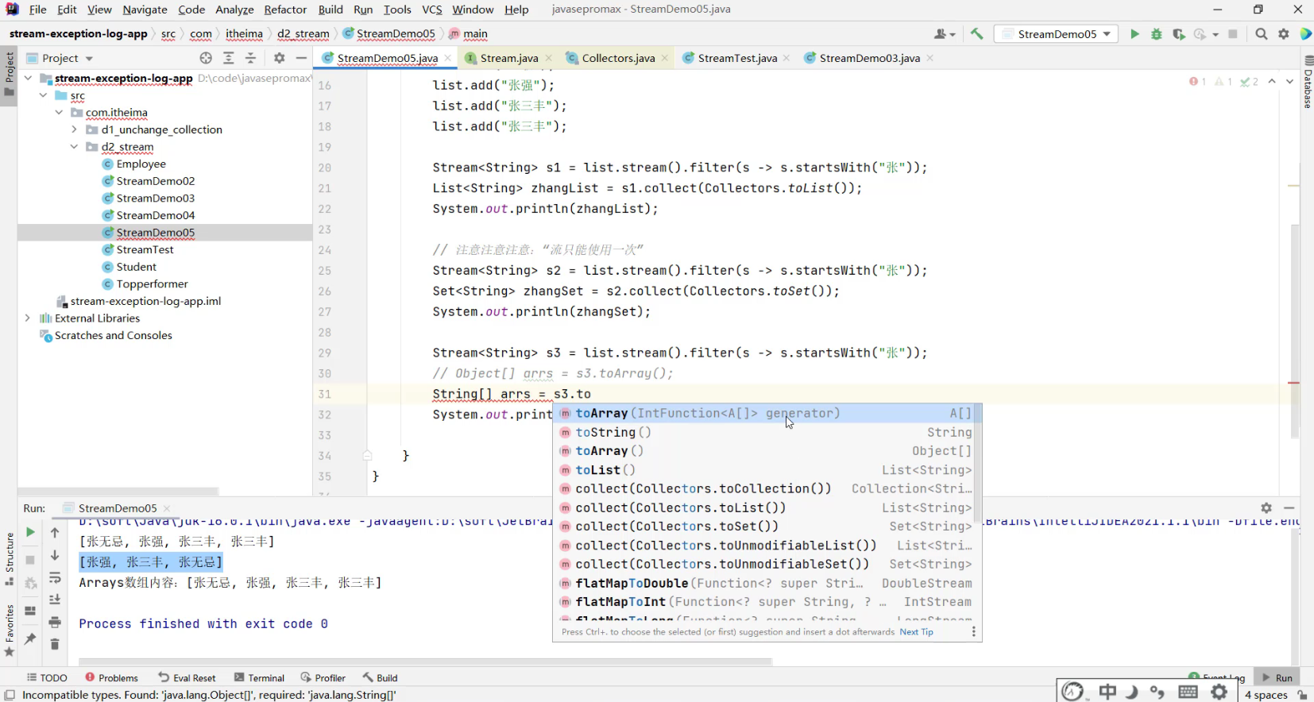Image resolution: width=1314 pixels, height=702 pixels.
Task: Select opened file locate target icon
Action: pyautogui.click(x=206, y=58)
